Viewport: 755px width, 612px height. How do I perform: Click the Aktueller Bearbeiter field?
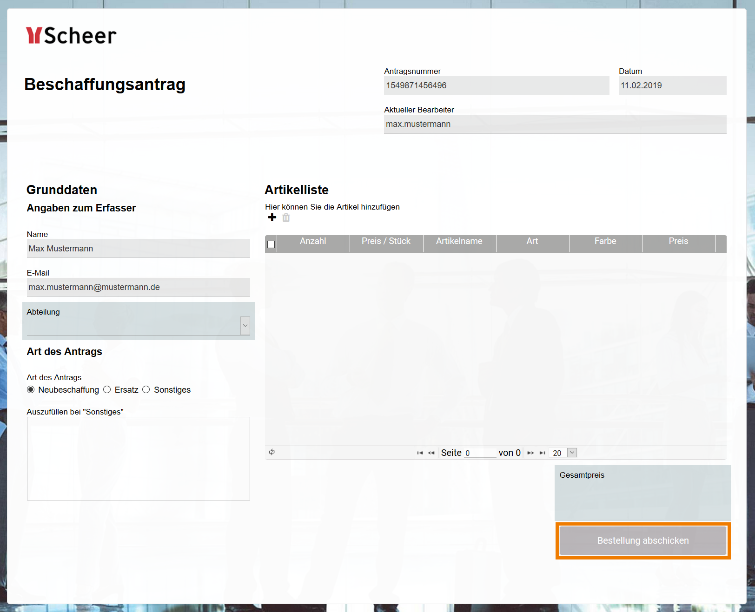tap(555, 124)
